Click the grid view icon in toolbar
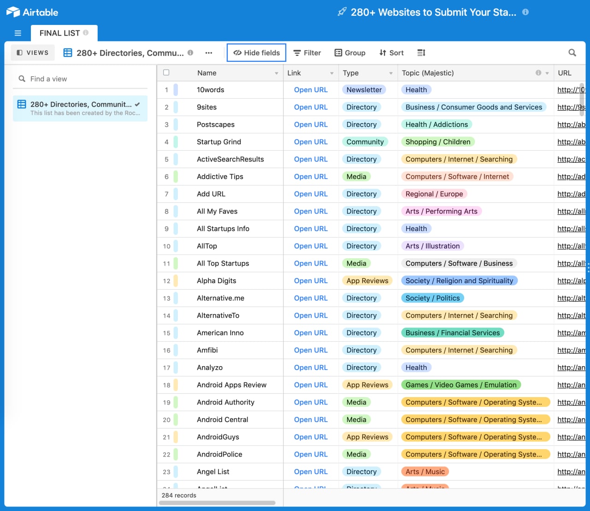This screenshot has height=511, width=590. pos(68,53)
